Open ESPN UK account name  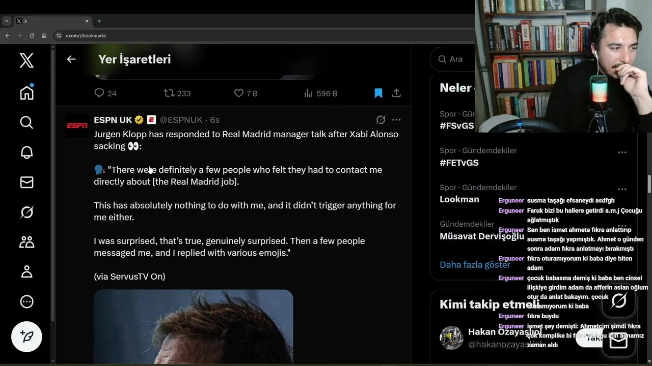[x=113, y=120]
